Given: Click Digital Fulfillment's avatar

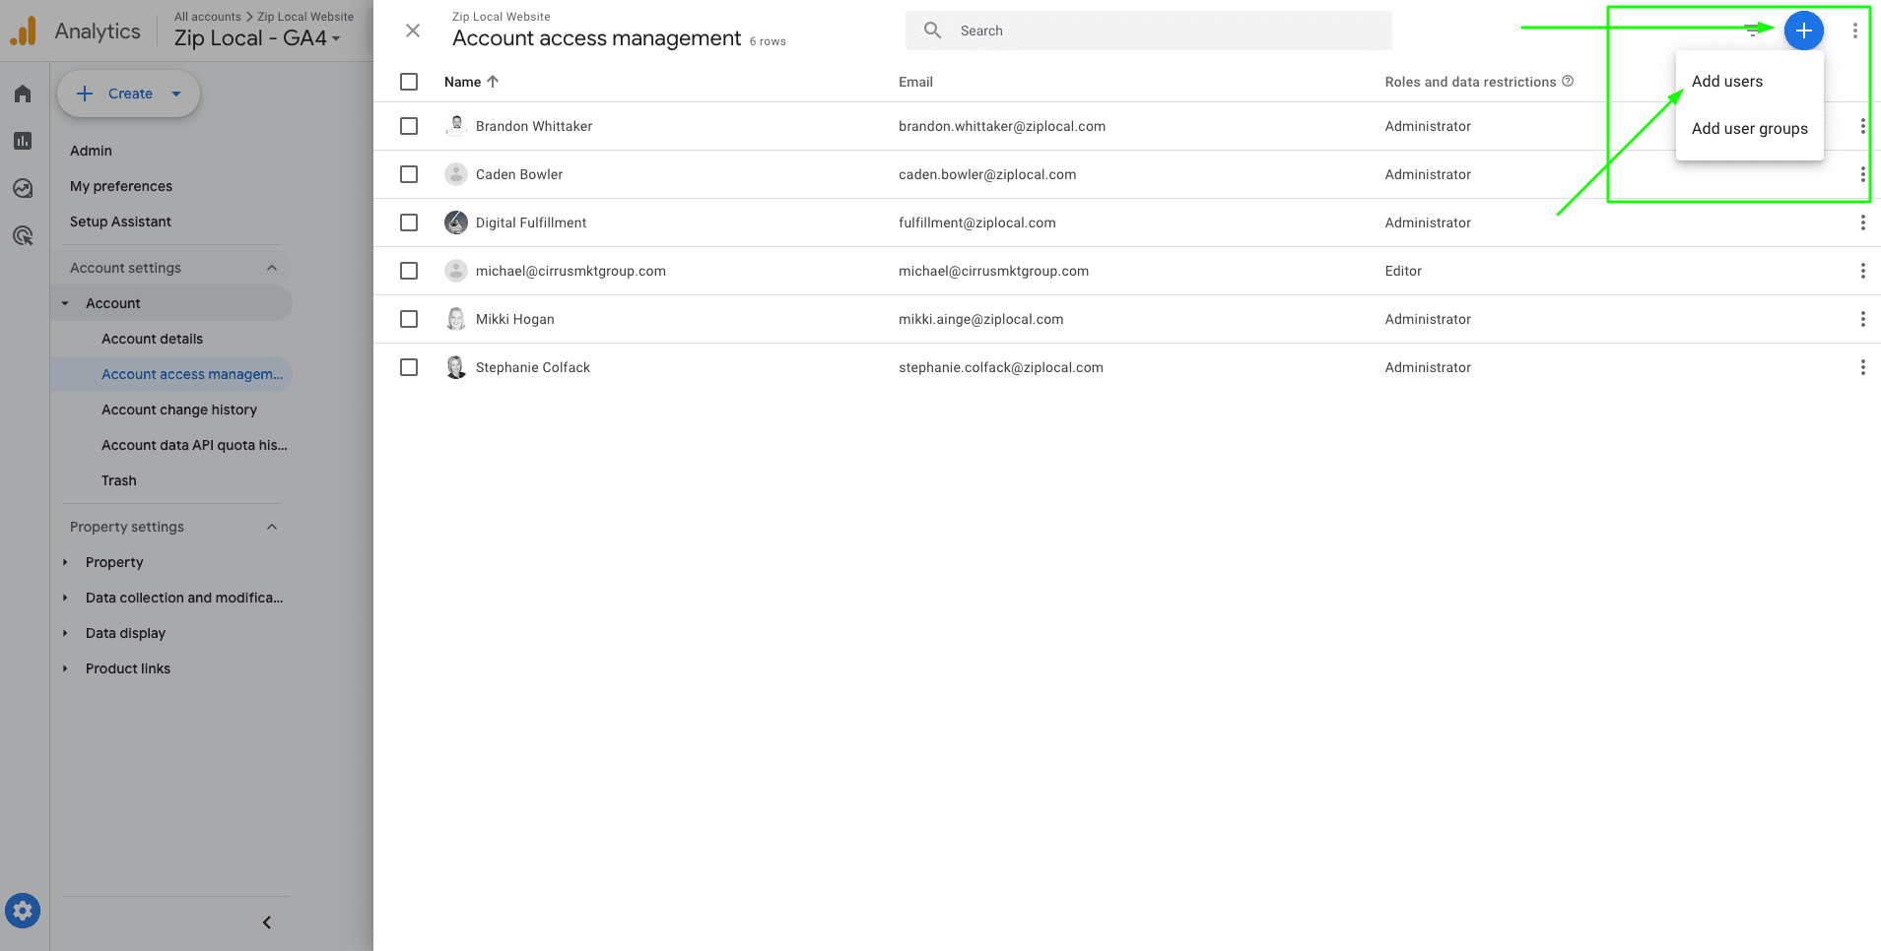Looking at the screenshot, I should 456,222.
